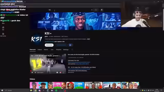Screen dimensions: 164x92
Task: Switch to the Shorts tab
Action: tap(46, 50)
